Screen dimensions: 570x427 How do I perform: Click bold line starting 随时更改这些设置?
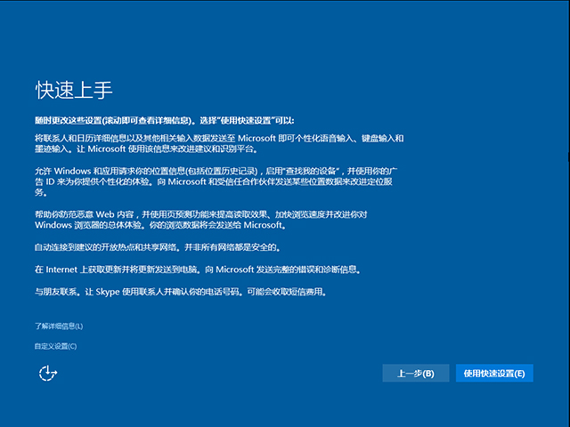coord(164,120)
